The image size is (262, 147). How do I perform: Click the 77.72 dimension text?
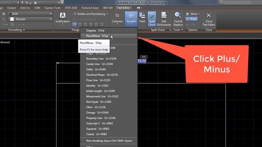point(142,61)
